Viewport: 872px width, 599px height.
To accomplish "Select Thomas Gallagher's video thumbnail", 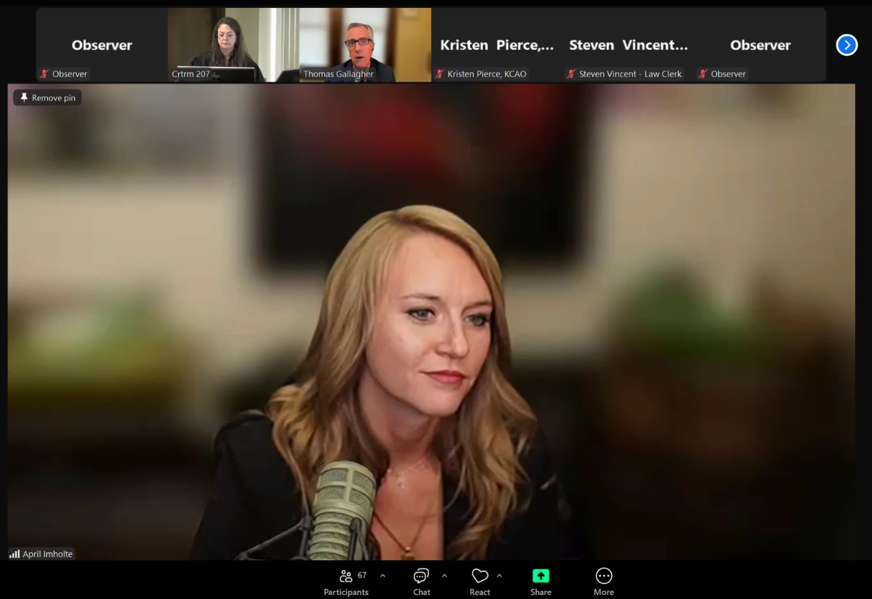I will click(365, 45).
